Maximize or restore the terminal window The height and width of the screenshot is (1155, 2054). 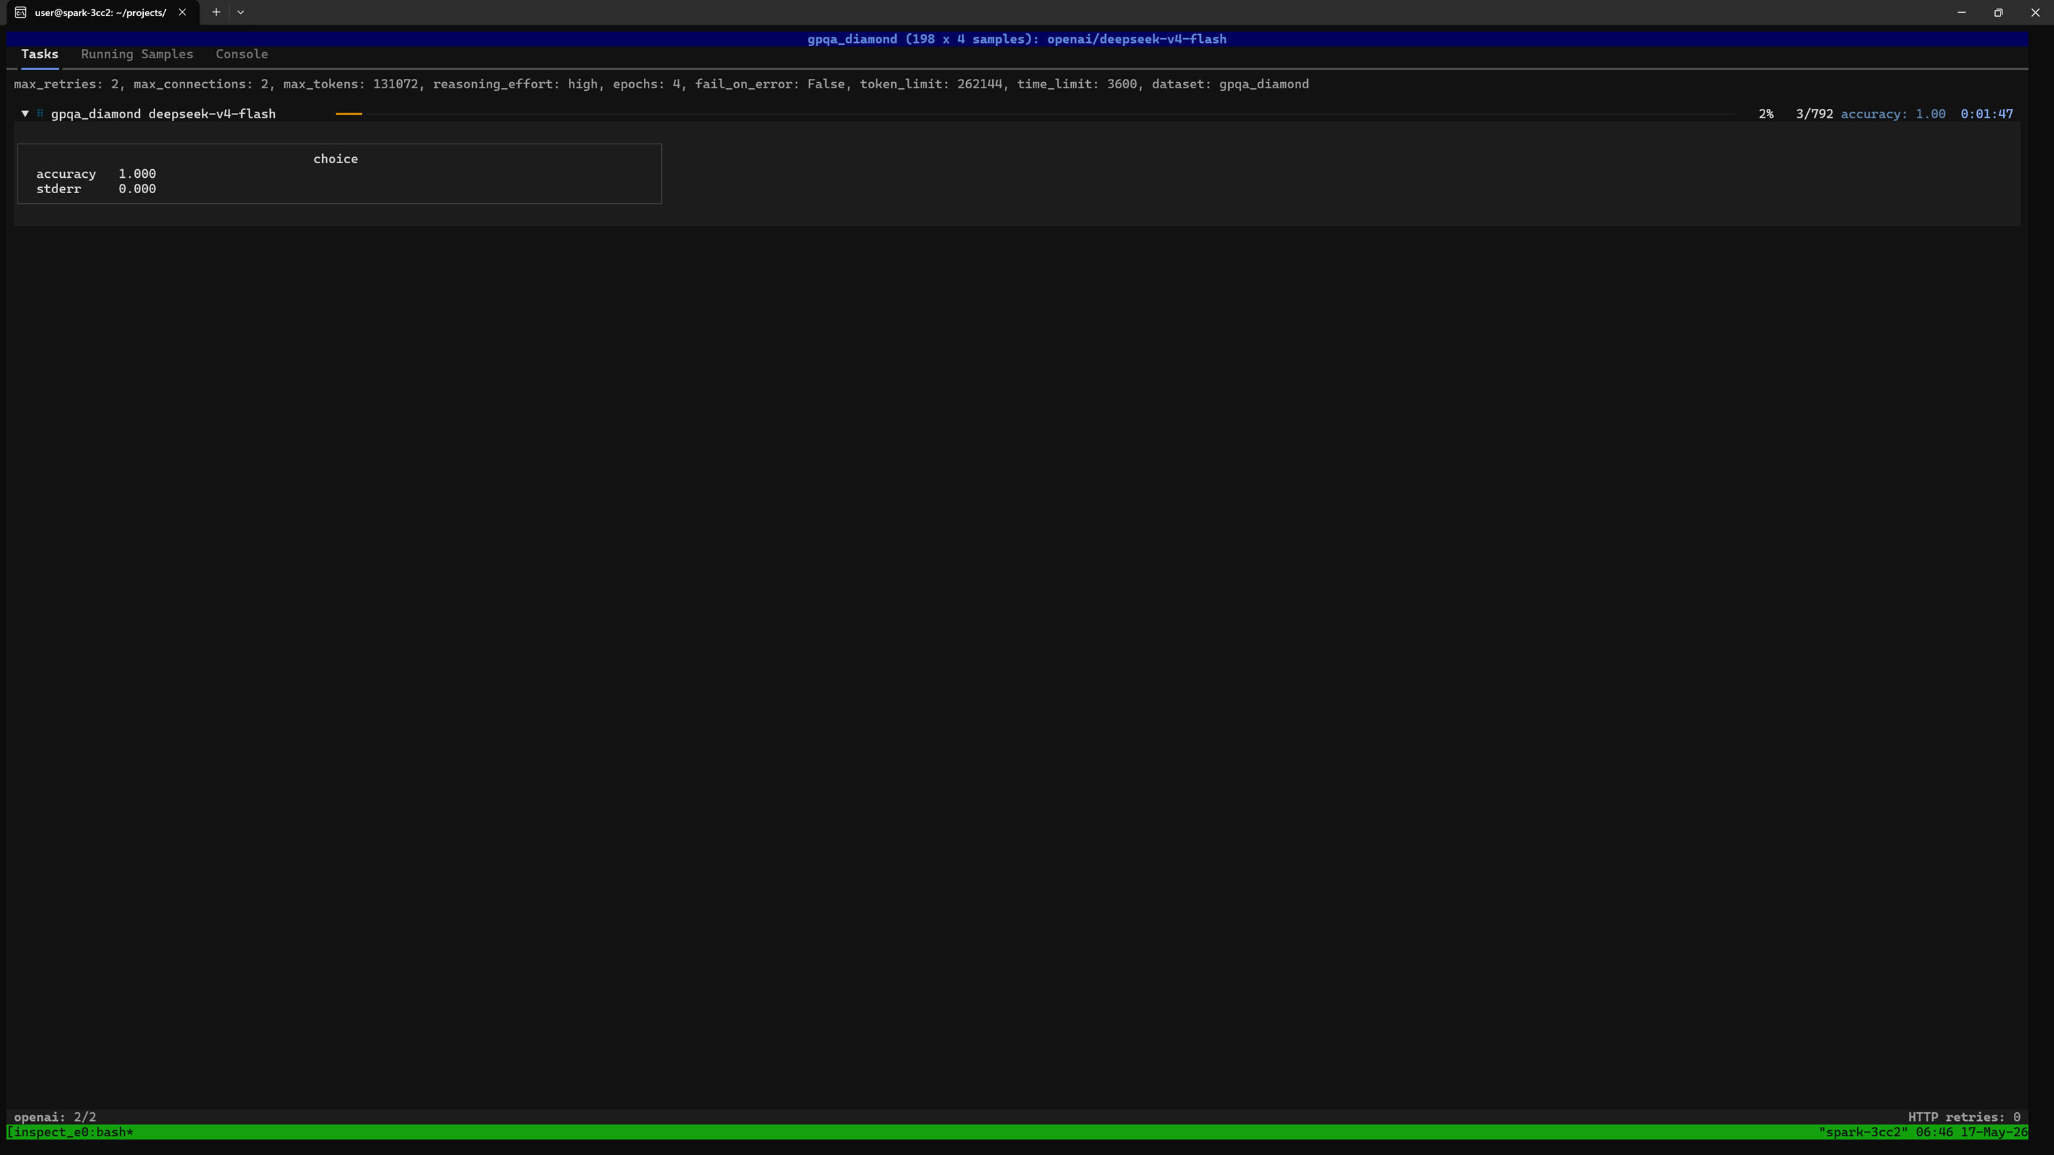1999,12
